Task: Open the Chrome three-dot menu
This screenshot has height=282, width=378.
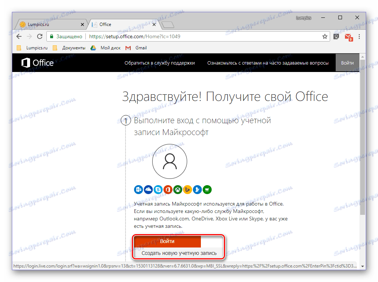Action: pyautogui.click(x=359, y=36)
